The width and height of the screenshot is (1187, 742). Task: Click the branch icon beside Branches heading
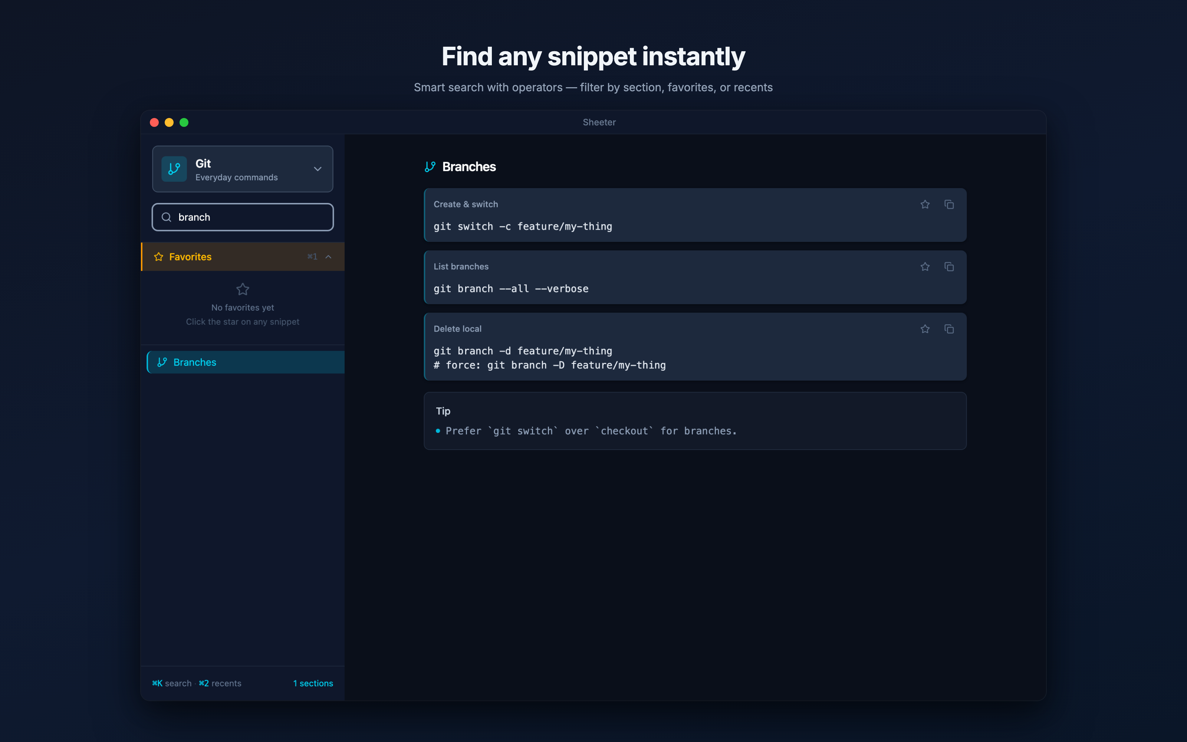coord(430,167)
